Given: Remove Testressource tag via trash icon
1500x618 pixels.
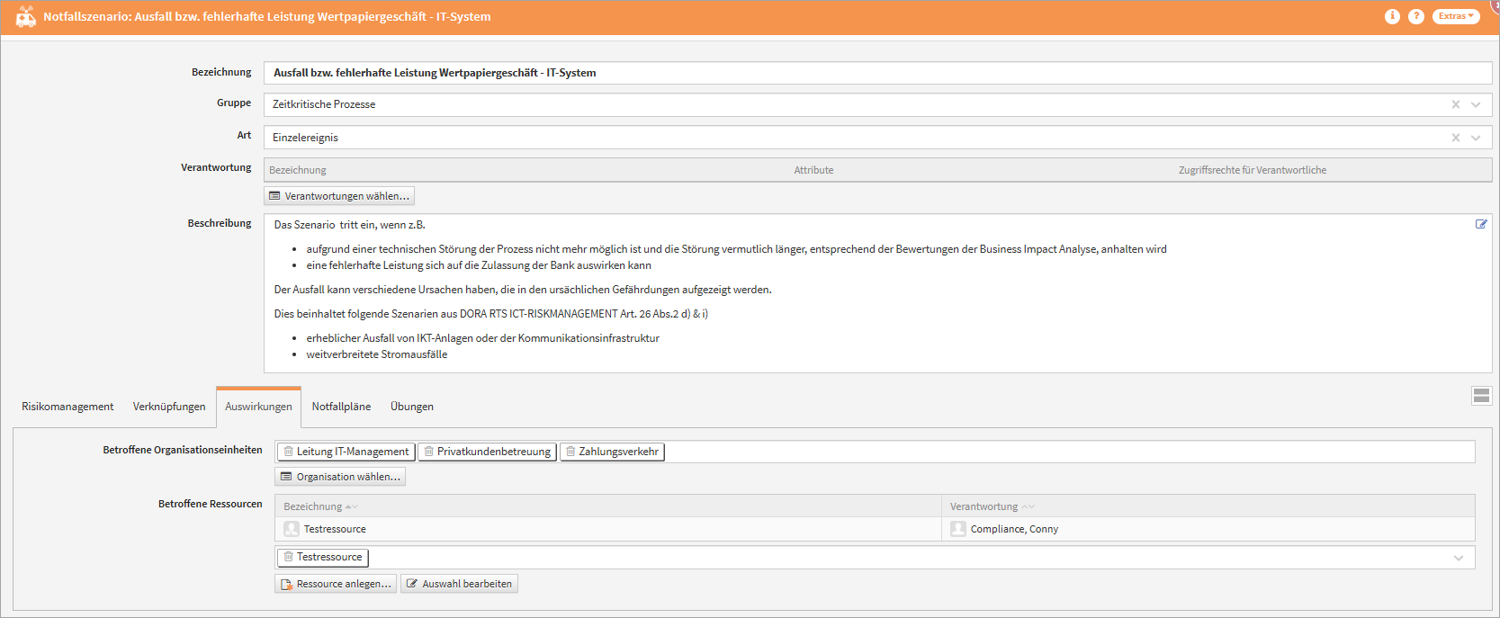Looking at the screenshot, I should [x=288, y=557].
